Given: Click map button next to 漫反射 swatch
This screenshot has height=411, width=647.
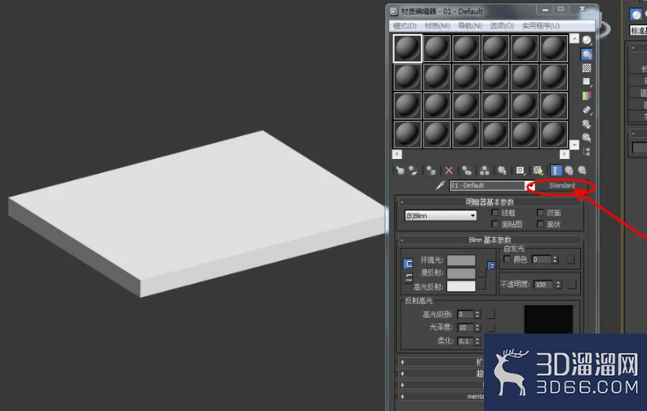Looking at the screenshot, I should click(481, 273).
